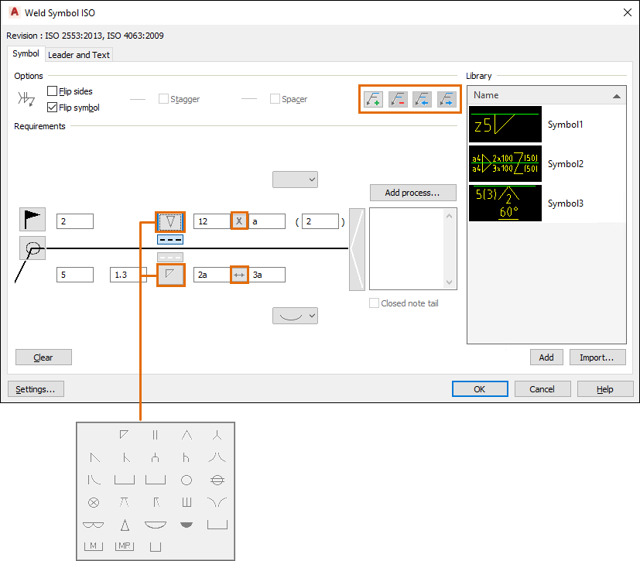The image size is (640, 561).
Task: Open the empty upper contour dropdown
Action: click(x=295, y=180)
